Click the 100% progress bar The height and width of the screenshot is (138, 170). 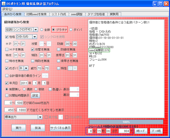click(x=126, y=122)
